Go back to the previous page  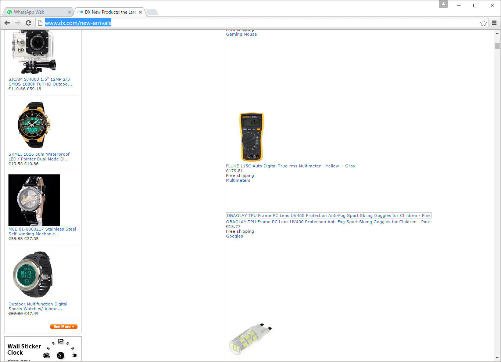point(7,23)
